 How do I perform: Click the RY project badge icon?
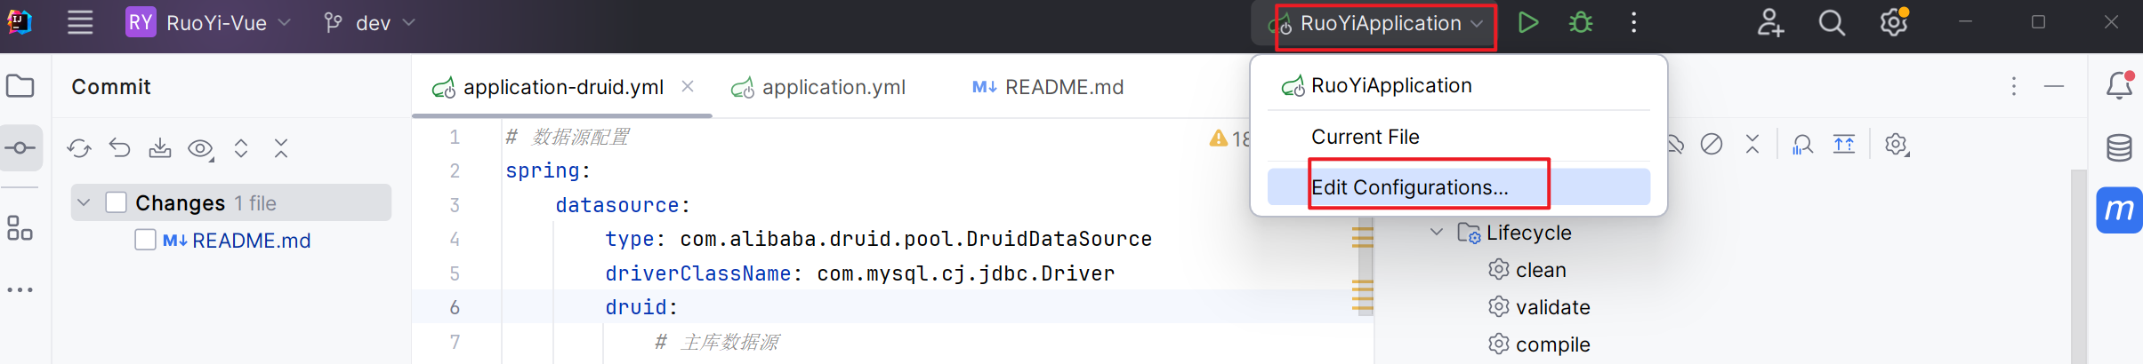coord(141,22)
